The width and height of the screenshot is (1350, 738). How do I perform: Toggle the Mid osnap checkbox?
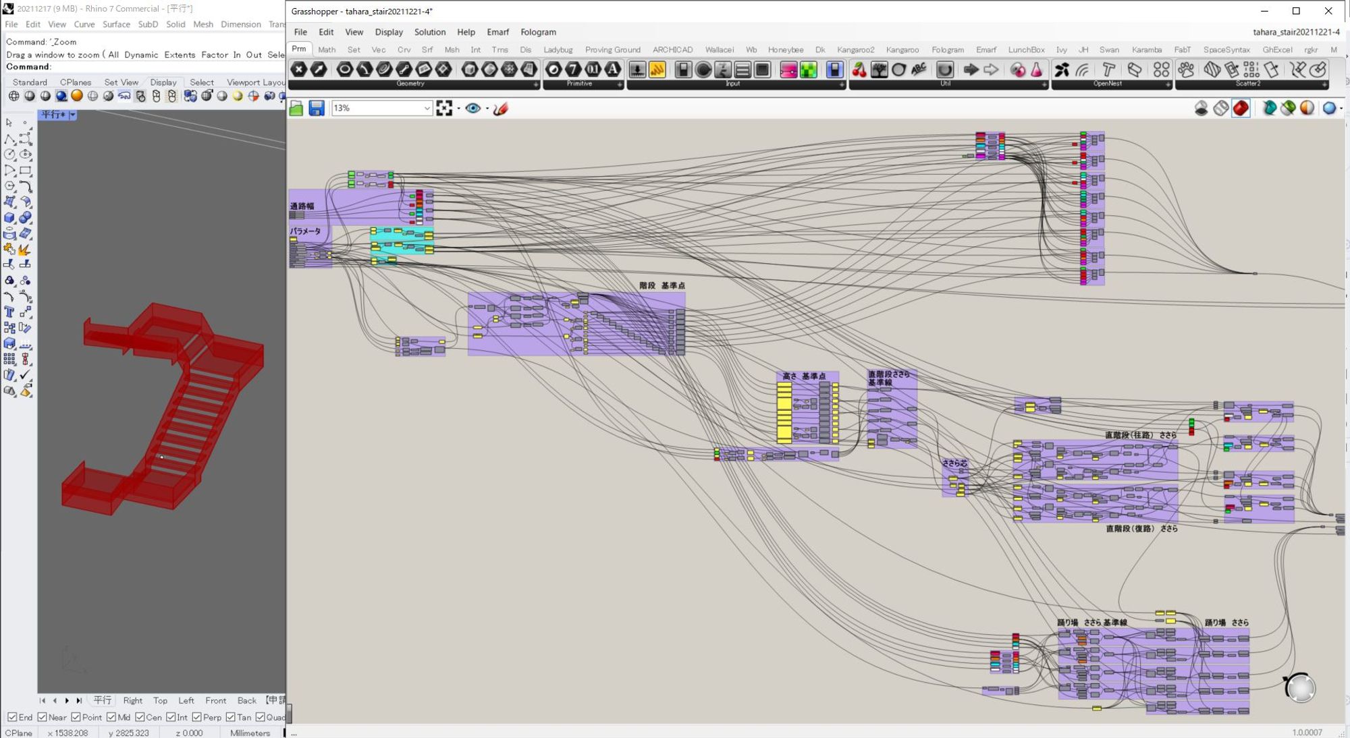coord(111,717)
